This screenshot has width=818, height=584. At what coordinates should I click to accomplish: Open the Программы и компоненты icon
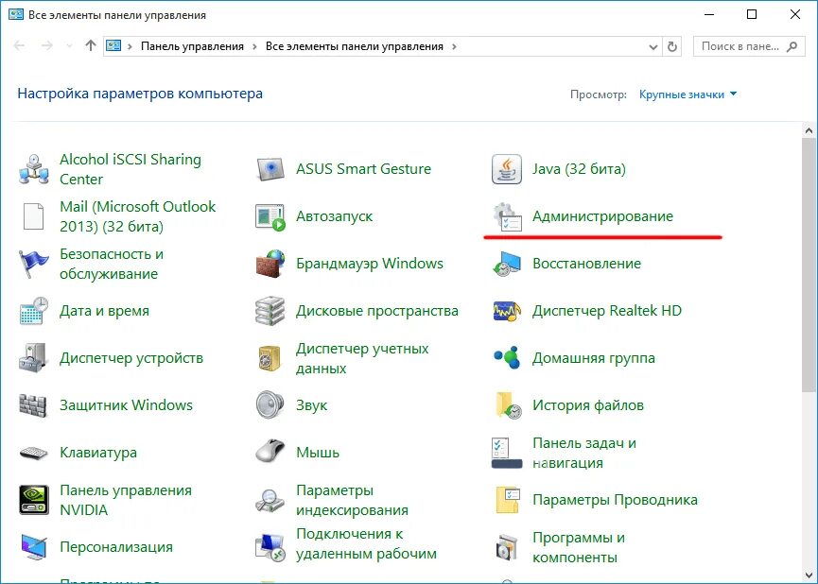click(507, 547)
